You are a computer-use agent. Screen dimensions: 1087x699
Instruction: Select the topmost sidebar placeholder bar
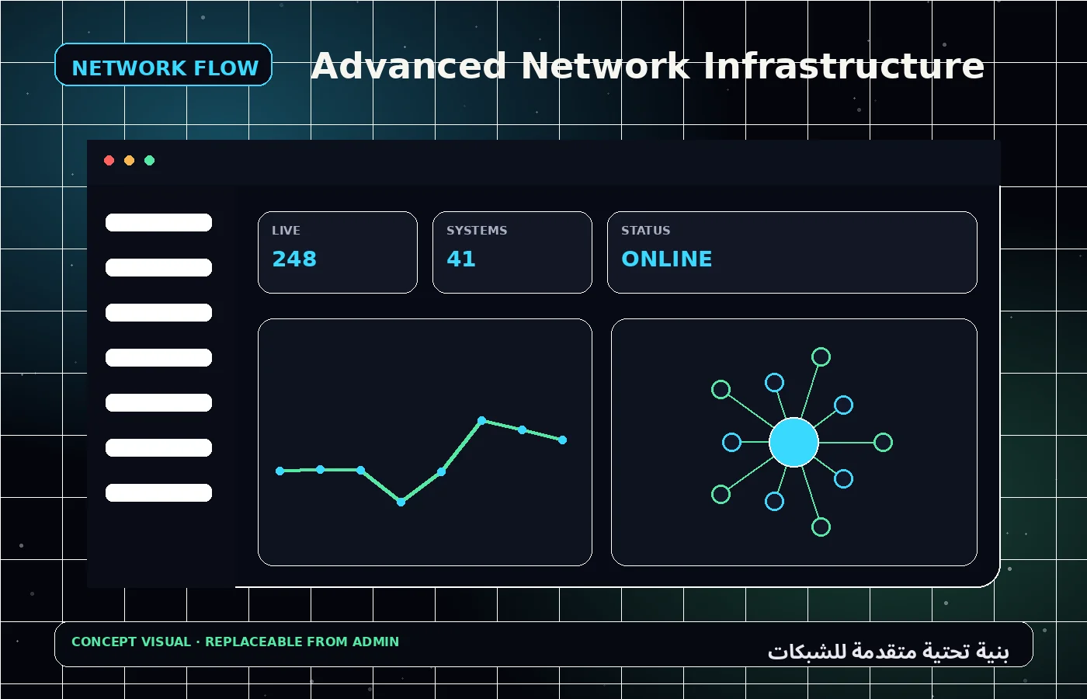click(x=158, y=223)
